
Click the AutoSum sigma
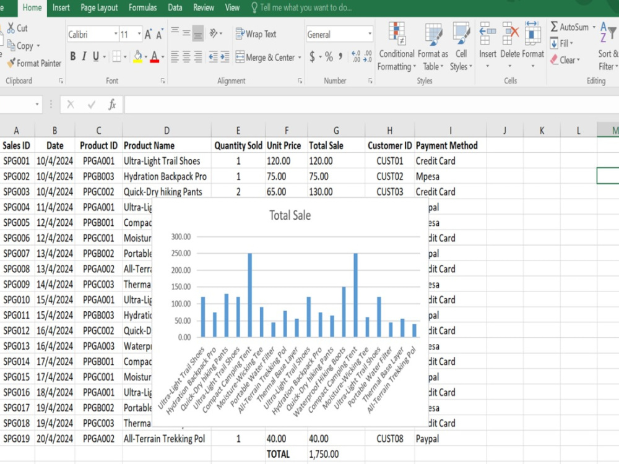(554, 27)
